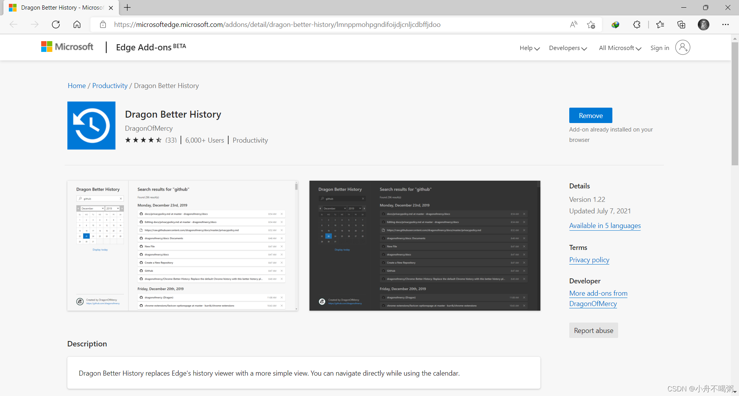Click the Version 1.22 text
Viewport: 739px width, 396px height.
tap(587, 200)
